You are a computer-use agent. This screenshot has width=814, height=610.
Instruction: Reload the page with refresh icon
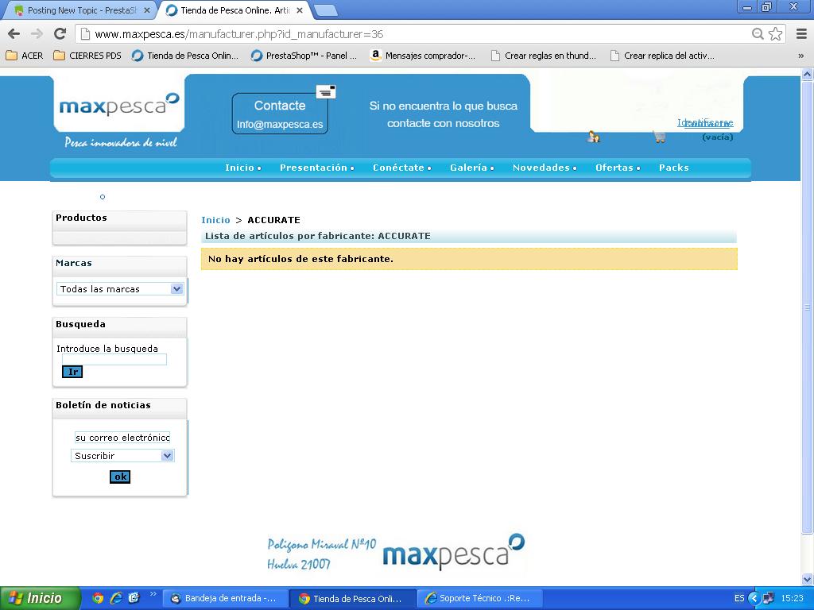pos(60,33)
